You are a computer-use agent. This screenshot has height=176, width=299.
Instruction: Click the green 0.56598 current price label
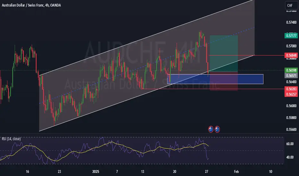(291, 70)
